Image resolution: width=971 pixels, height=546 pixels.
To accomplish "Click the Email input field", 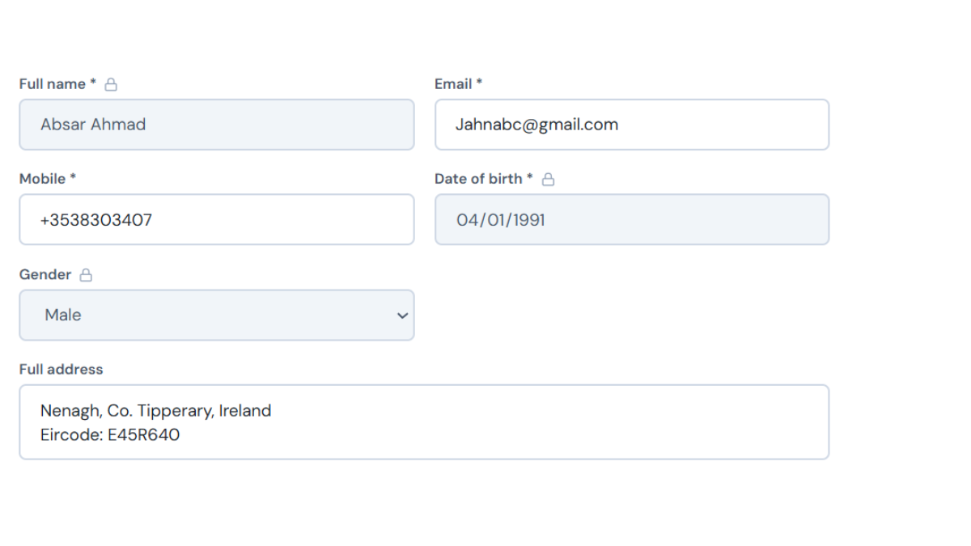I will pyautogui.click(x=632, y=125).
